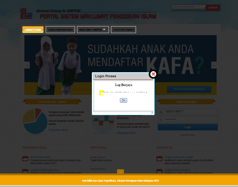Click the footer copyright text
Image resolution: width=238 pixels, height=187 pixels.
tap(121, 181)
